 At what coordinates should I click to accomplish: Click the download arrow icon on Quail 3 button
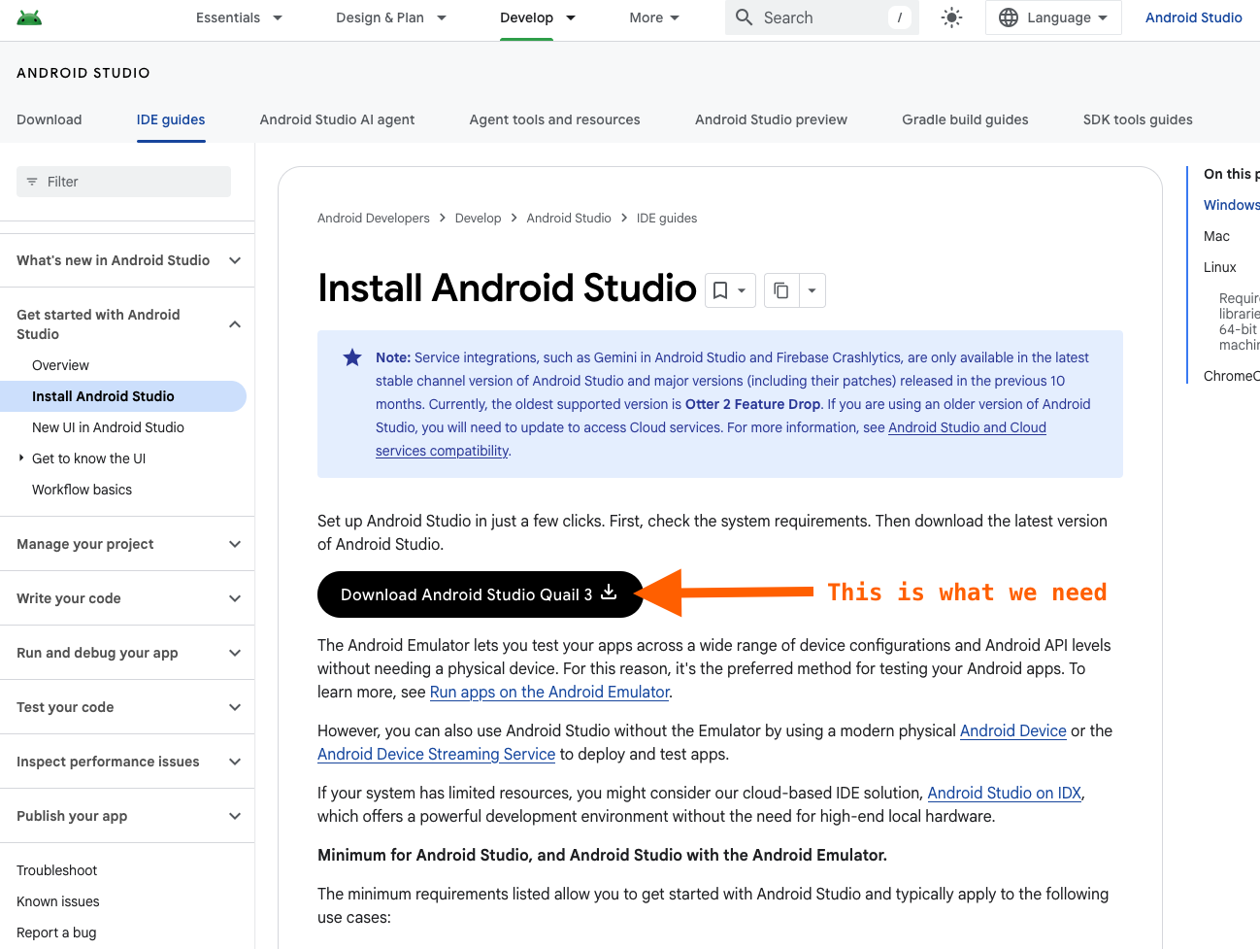(609, 592)
